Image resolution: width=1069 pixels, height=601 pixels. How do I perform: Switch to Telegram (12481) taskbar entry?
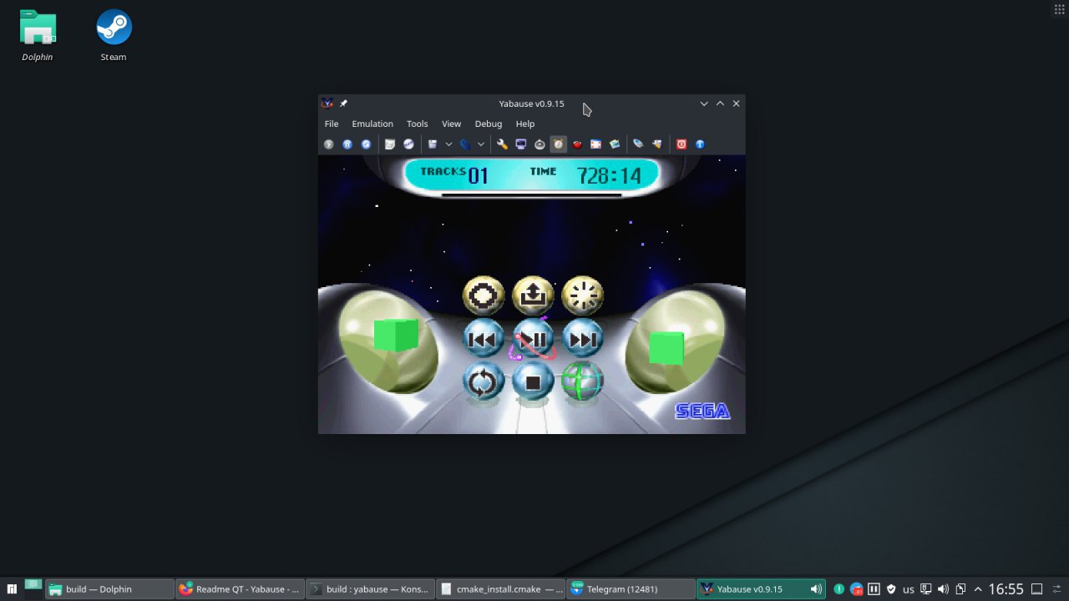[x=631, y=589]
